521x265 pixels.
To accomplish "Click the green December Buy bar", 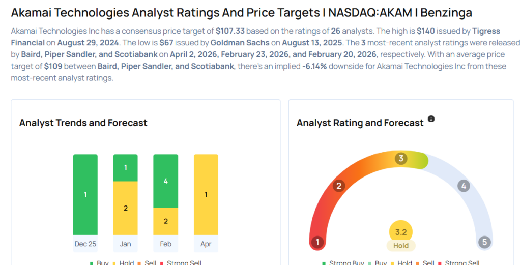I will tap(85, 194).
